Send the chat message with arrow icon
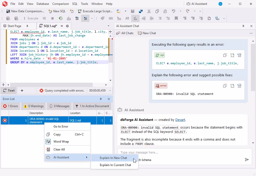The image size is (256, 176). coord(247,160)
